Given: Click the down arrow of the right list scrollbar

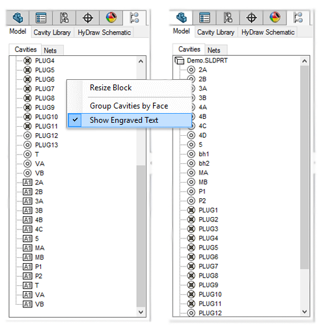Looking at the screenshot, I should pyautogui.click(x=305, y=312).
